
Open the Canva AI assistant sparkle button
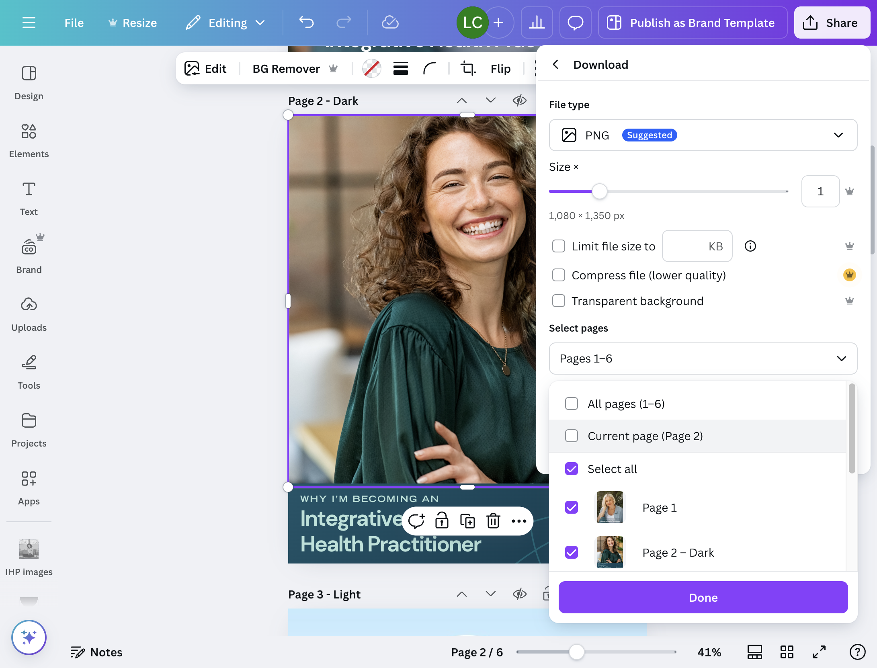click(29, 637)
